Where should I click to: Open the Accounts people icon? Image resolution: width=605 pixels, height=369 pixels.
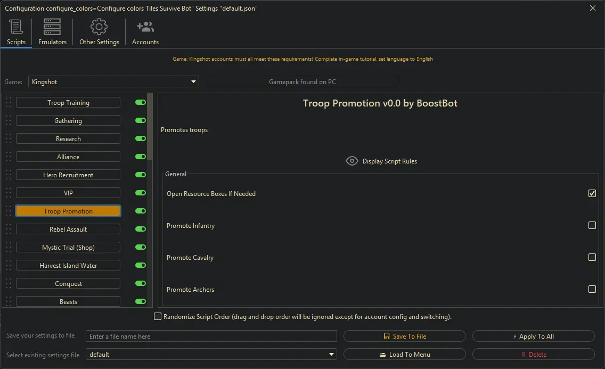click(145, 27)
